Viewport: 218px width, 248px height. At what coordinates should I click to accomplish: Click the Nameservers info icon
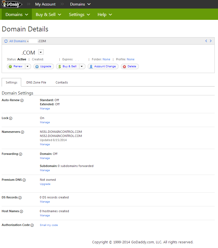23,132
